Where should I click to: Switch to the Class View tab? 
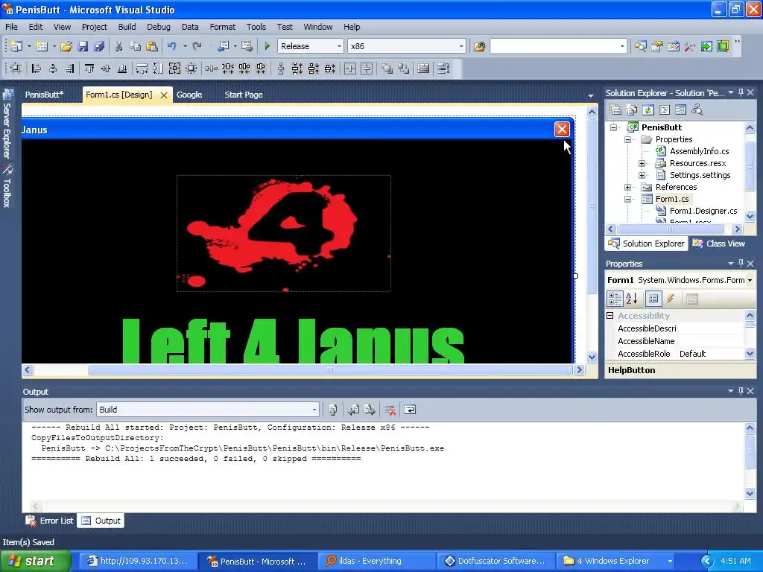(719, 244)
